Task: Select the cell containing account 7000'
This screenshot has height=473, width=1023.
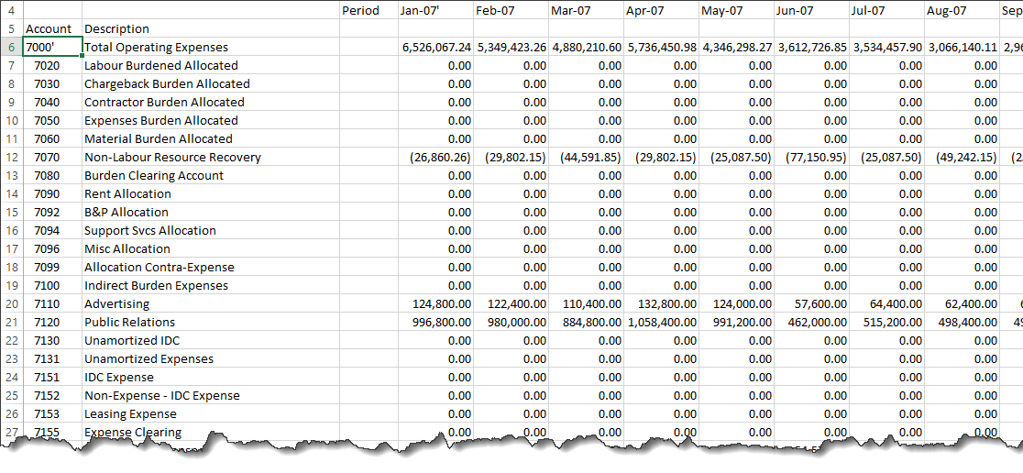Action: click(52, 47)
